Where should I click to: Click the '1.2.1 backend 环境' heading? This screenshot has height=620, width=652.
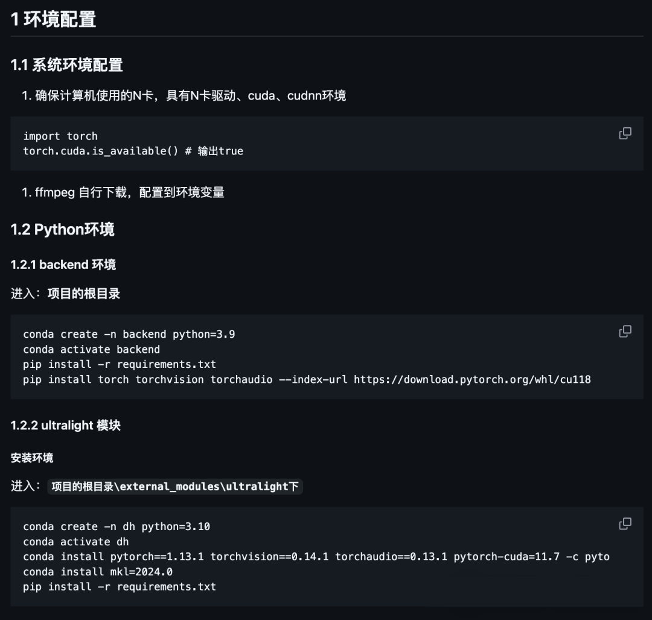pos(63,265)
